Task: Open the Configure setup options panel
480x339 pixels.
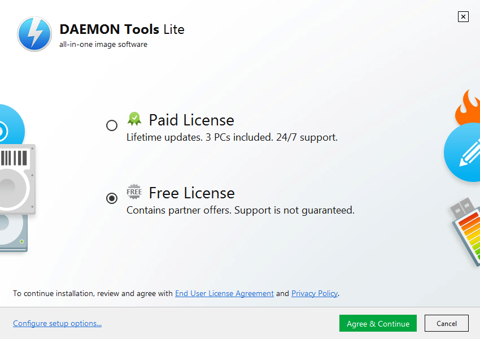Action: 57,323
